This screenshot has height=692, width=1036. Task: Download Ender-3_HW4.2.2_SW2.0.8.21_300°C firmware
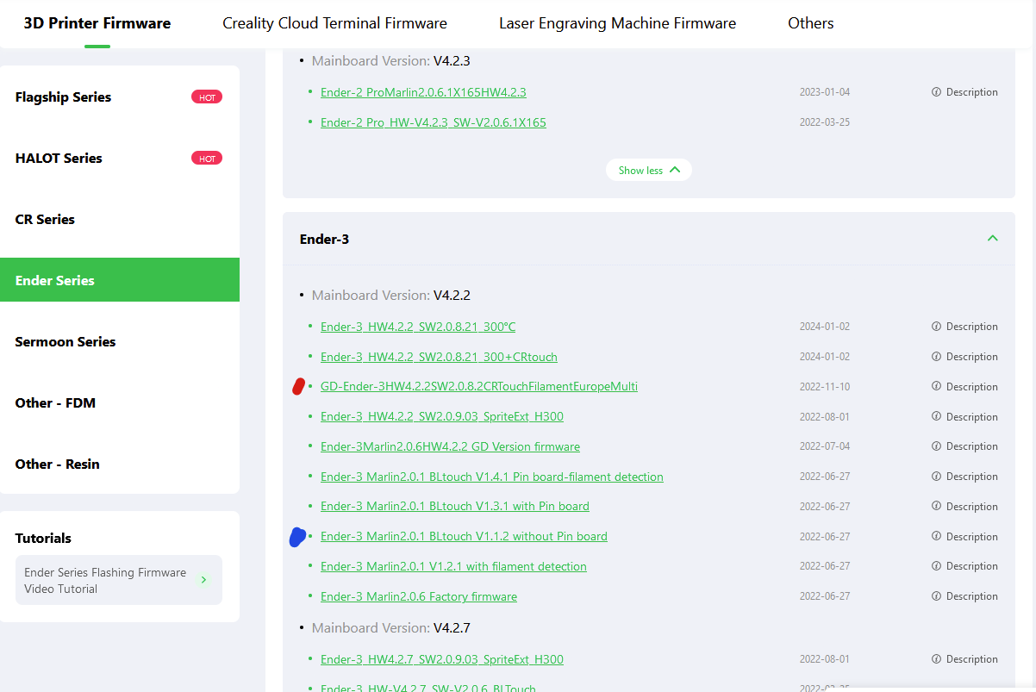click(418, 327)
